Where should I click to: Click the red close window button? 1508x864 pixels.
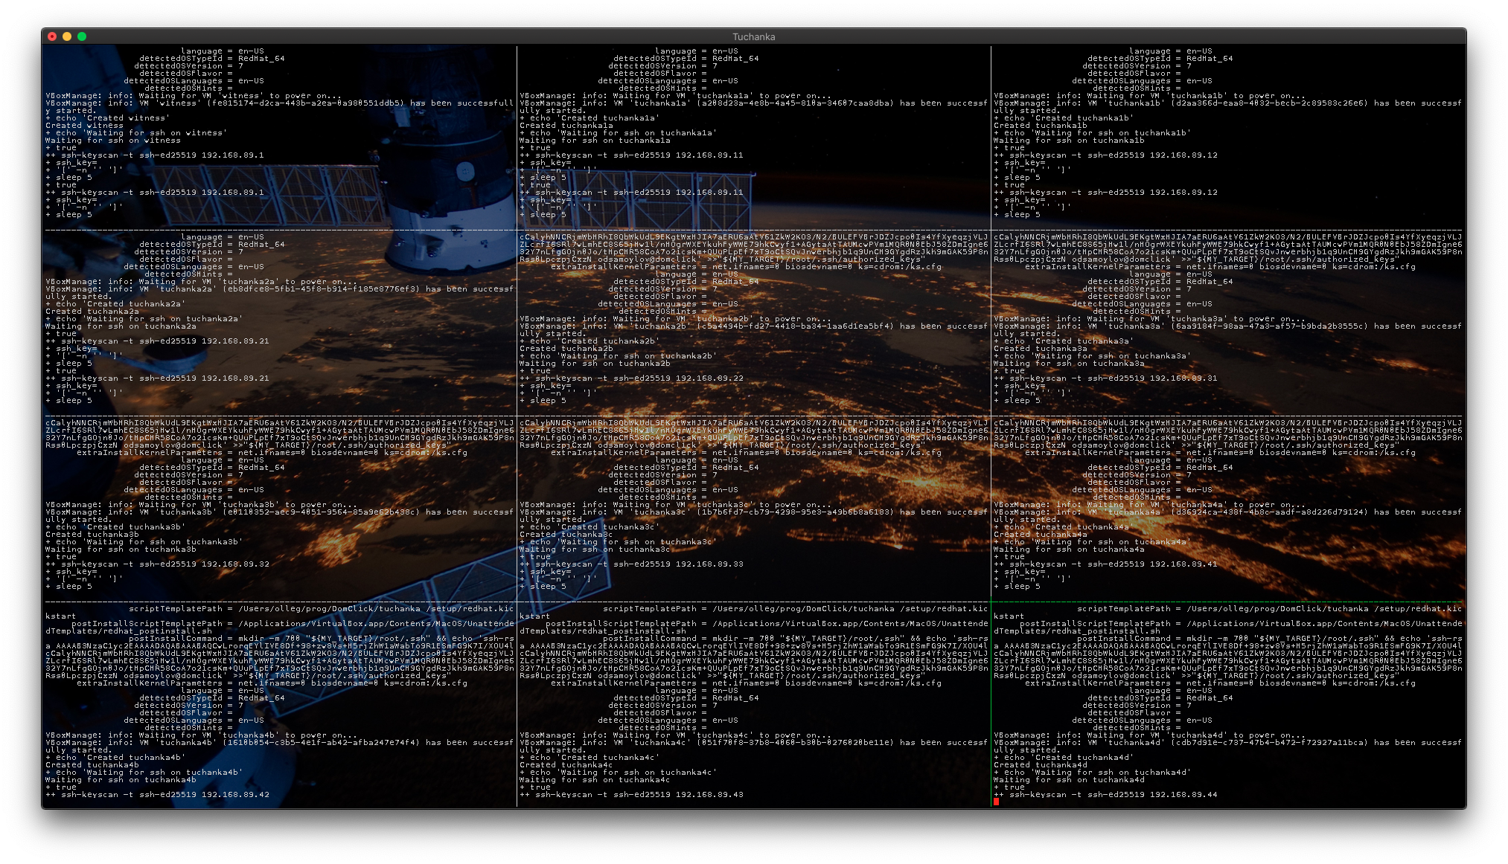coord(52,36)
